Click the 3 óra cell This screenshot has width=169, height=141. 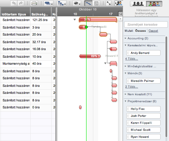pos(41,27)
